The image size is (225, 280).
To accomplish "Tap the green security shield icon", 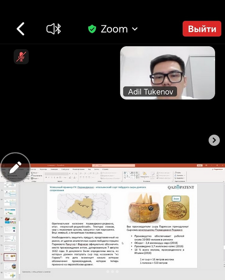I will pyautogui.click(x=92, y=29).
